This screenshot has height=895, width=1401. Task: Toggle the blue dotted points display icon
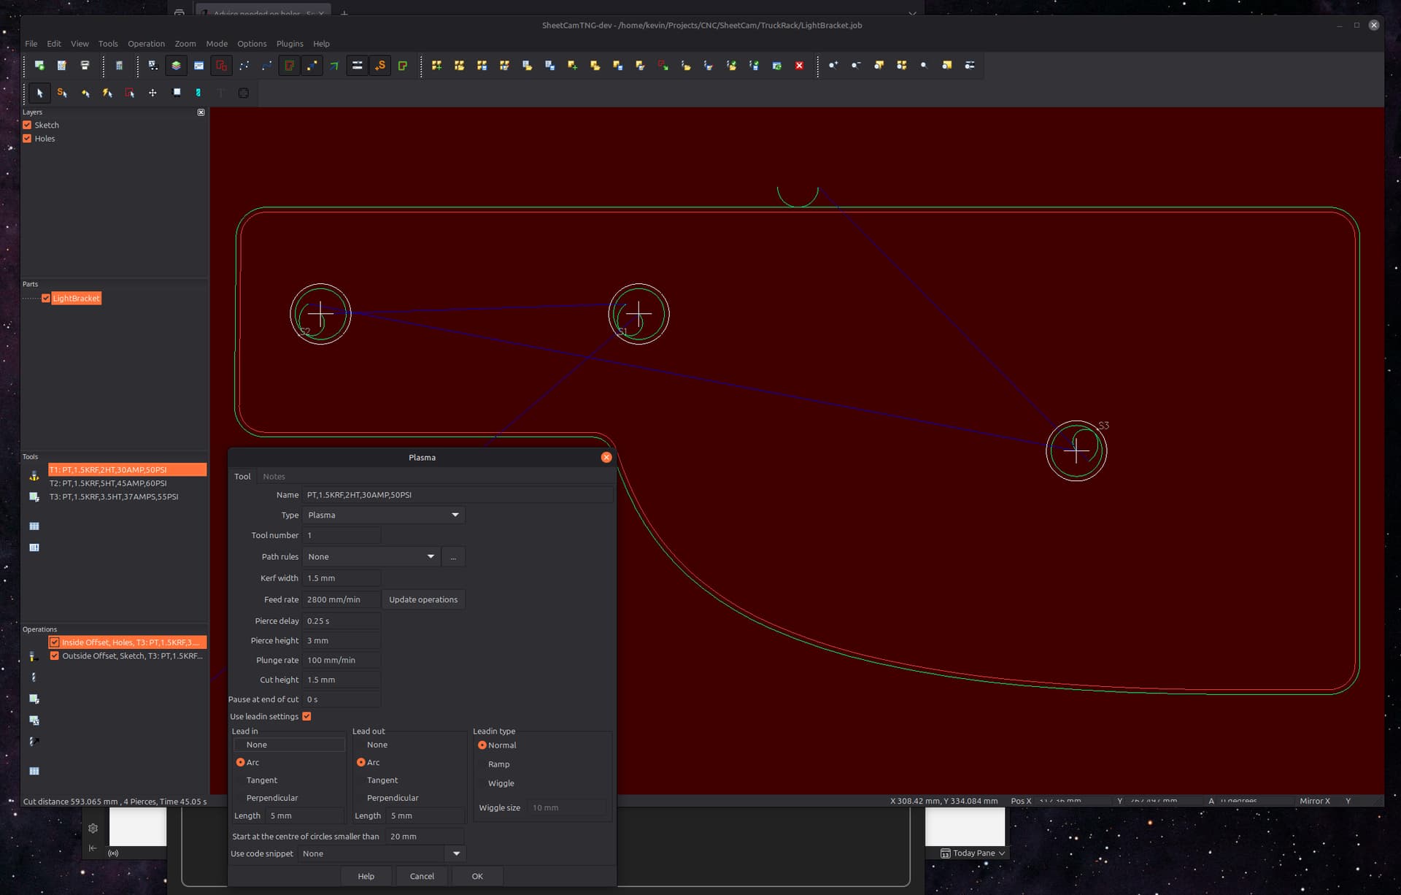pos(244,66)
